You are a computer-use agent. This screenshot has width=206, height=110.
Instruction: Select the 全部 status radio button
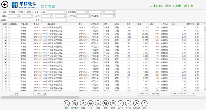click(x=33, y=12)
